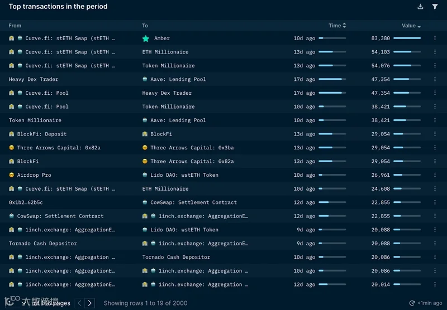Image resolution: width=447 pixels, height=310 pixels.
Task: Open the Airdrop Pro sender link
Action: pos(34,175)
